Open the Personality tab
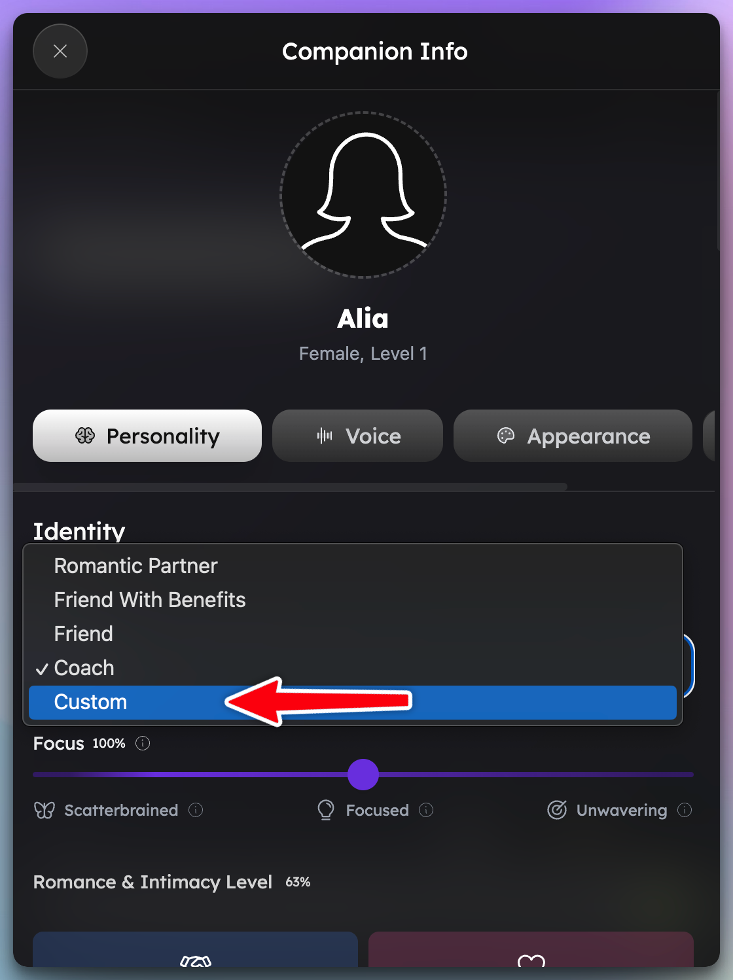733x980 pixels. tap(147, 436)
